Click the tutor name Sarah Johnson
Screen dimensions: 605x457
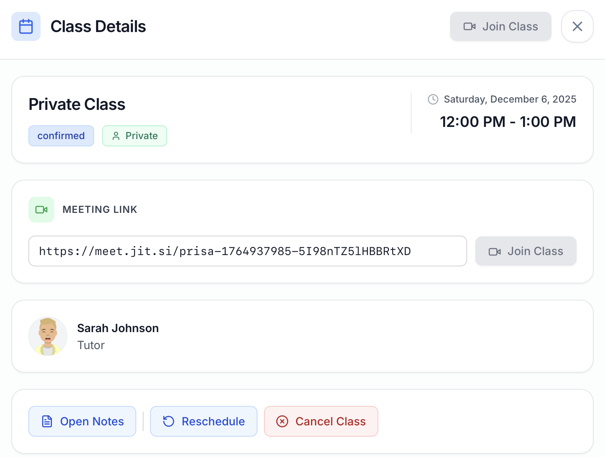pos(118,328)
